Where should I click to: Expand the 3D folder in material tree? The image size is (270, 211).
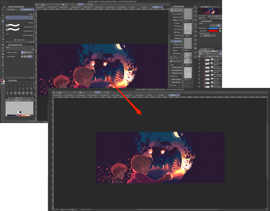173,51
